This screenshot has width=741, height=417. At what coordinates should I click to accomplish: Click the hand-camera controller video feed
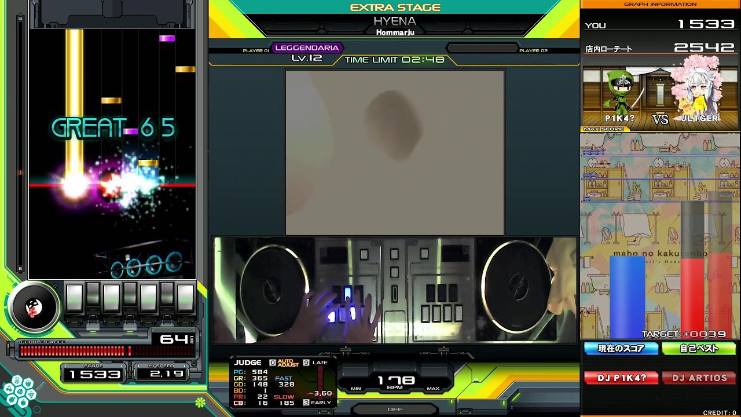click(395, 290)
